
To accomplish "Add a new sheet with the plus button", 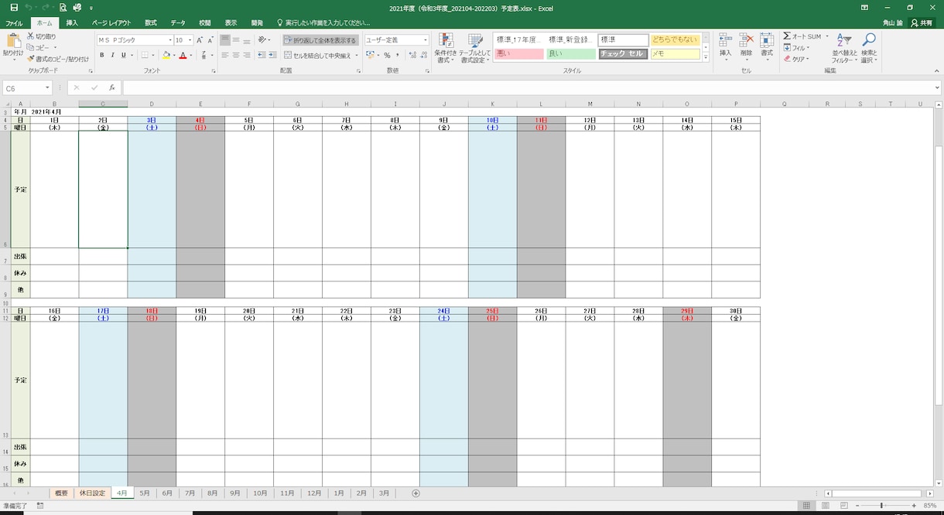I will tap(416, 493).
